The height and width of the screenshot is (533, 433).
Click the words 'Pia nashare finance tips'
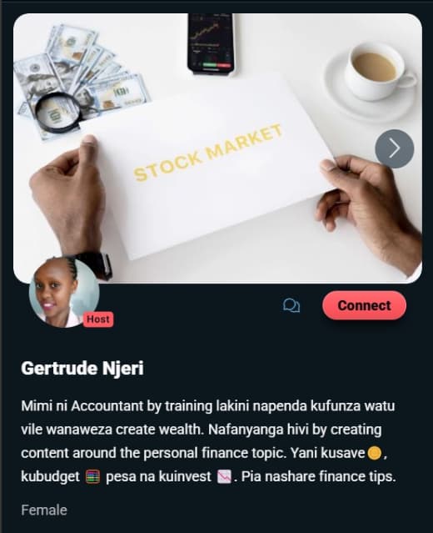coord(318,476)
